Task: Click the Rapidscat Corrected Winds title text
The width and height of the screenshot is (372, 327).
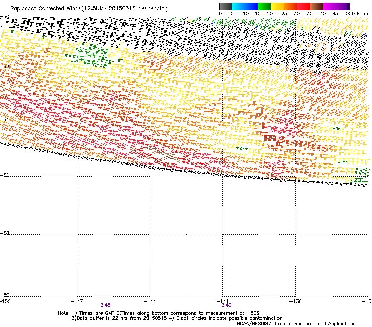Action: pyautogui.click(x=89, y=8)
